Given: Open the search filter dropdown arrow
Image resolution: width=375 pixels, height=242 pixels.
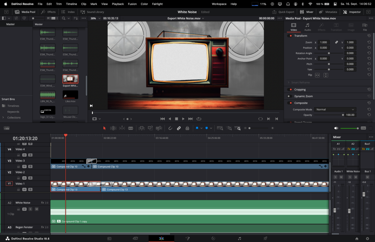Looking at the screenshot, I should 68,18.
